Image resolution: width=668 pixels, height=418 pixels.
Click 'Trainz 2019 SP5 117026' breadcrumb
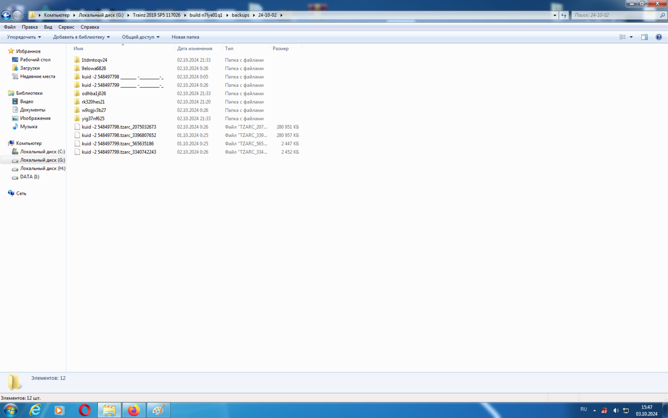[156, 15]
